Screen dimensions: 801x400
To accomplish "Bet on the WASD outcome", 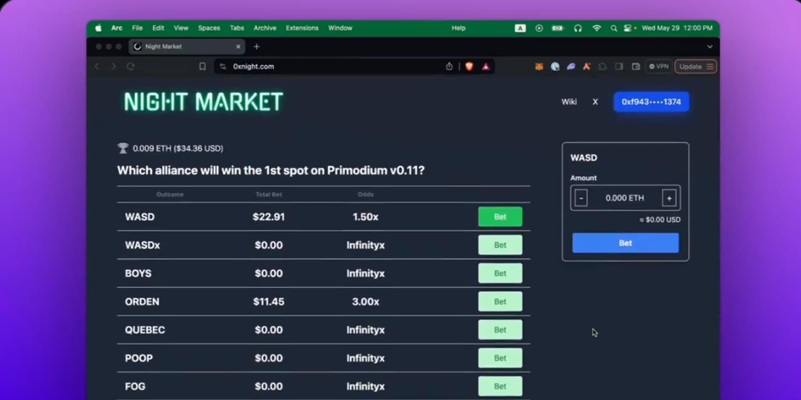I will 500,217.
